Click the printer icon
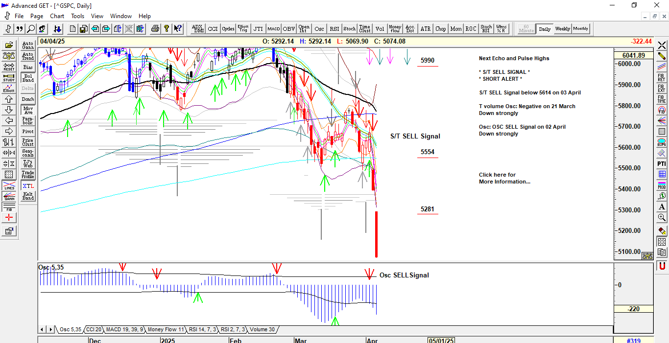Screen dimensions: 669x343 tap(155, 29)
